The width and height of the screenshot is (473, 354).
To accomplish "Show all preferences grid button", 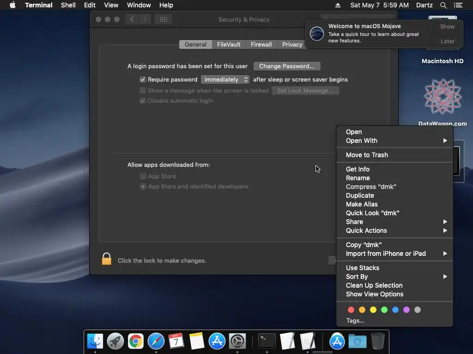I will click(x=164, y=19).
